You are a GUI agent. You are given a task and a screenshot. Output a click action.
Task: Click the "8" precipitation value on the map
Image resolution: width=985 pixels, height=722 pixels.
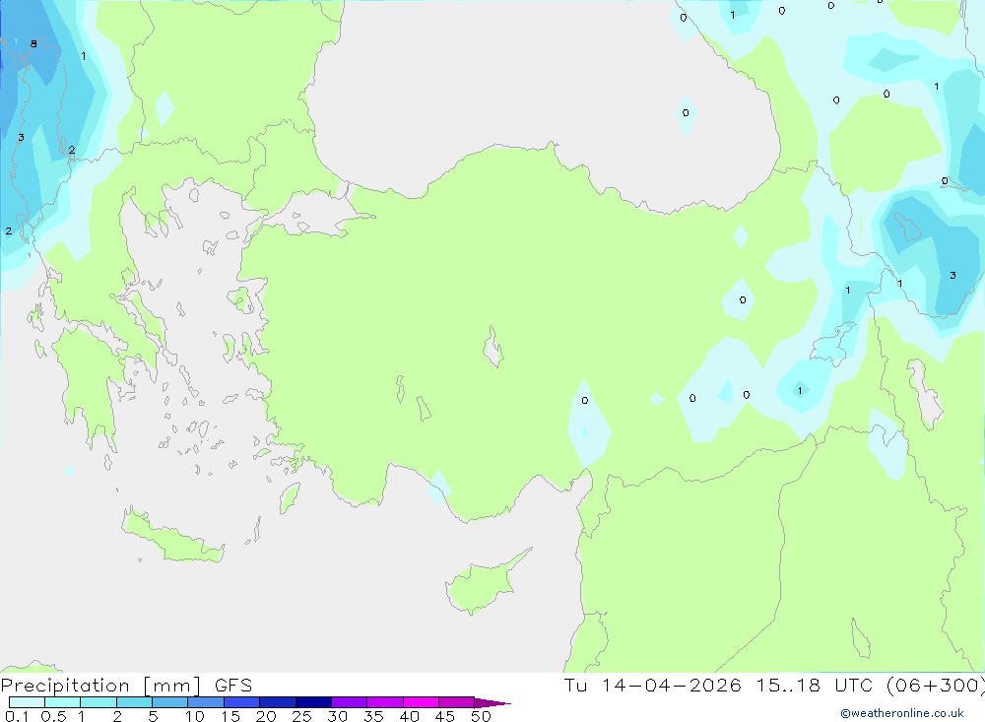(33, 44)
